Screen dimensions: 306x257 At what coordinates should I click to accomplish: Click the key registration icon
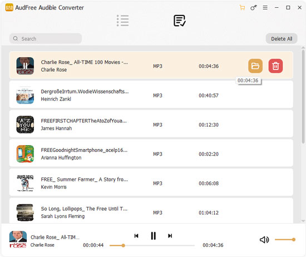click(x=254, y=8)
